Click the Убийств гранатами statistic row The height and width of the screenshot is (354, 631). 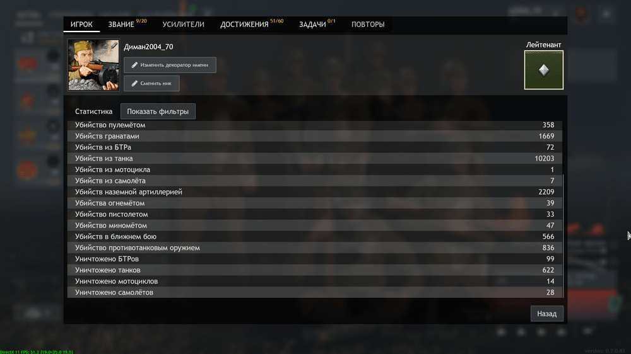[x=315, y=136]
